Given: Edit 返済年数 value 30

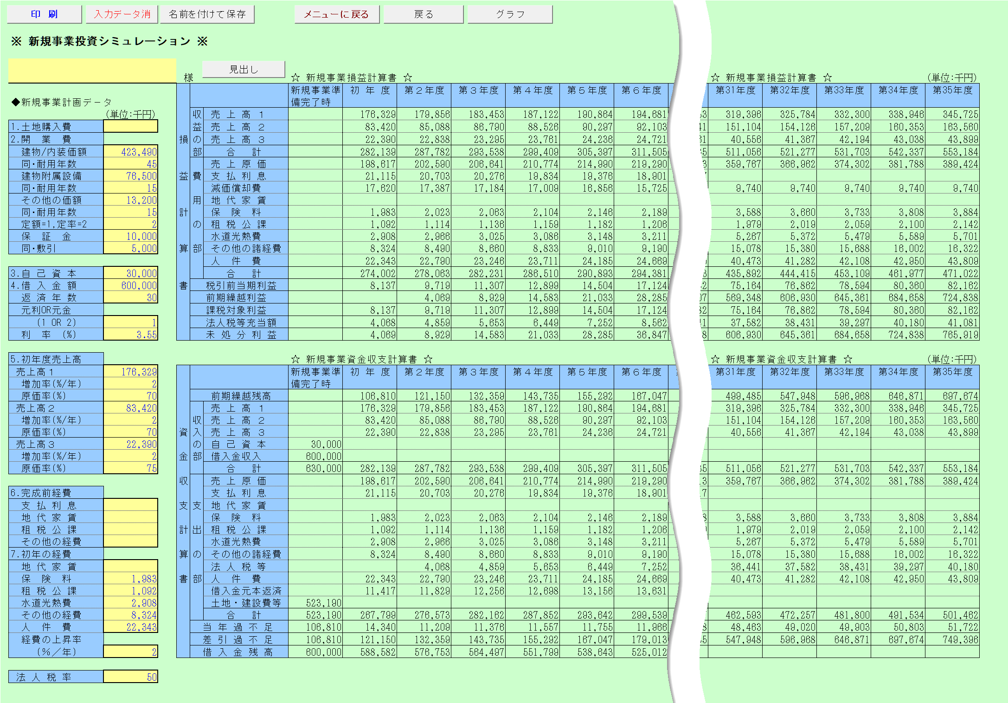Looking at the screenshot, I should tap(130, 297).
